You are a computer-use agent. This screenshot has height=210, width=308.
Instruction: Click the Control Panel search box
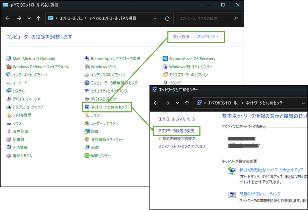210,19
